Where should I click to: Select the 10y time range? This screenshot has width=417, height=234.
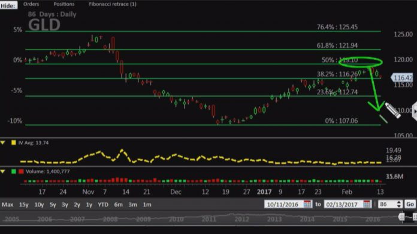[39, 205]
